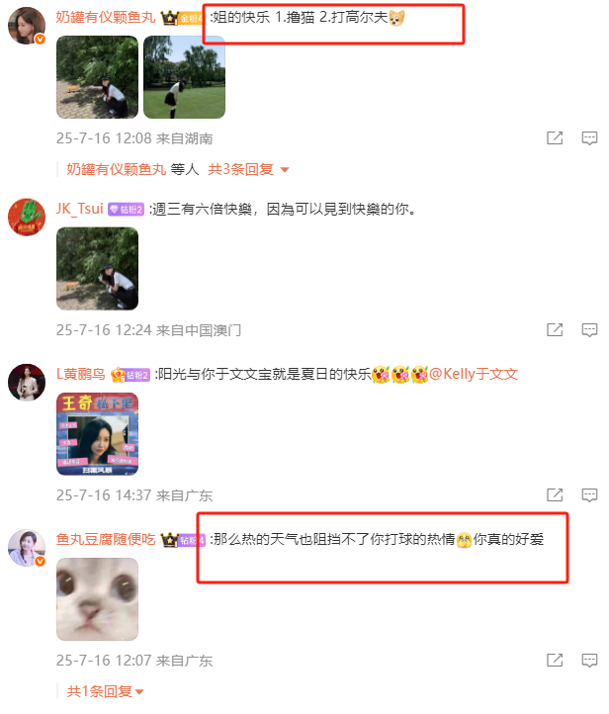The width and height of the screenshot is (609, 714).
Task: Expand the 共3条回复 replies
Action: click(248, 169)
